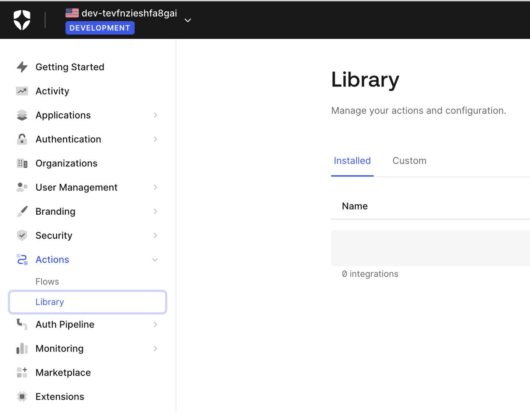Click the Activity chart icon
530x412 pixels.
point(22,91)
